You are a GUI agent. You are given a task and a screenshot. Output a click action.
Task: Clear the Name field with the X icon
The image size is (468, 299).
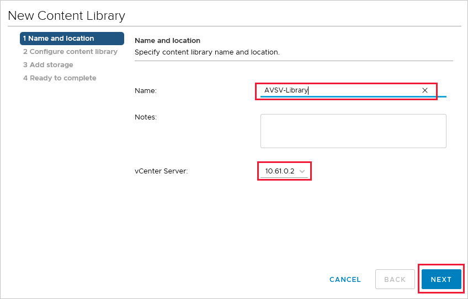tap(425, 90)
